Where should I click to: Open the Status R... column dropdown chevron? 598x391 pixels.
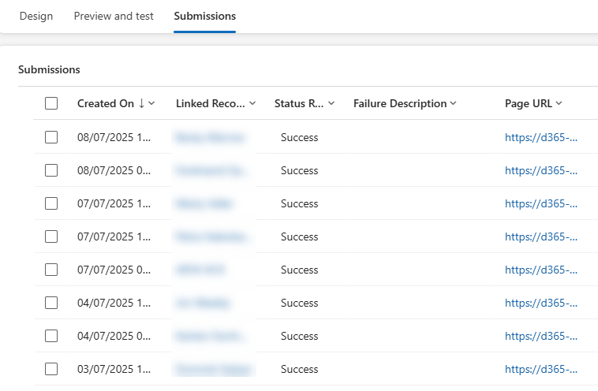coord(331,103)
